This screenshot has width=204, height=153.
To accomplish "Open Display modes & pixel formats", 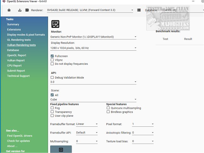I will (26, 35).
